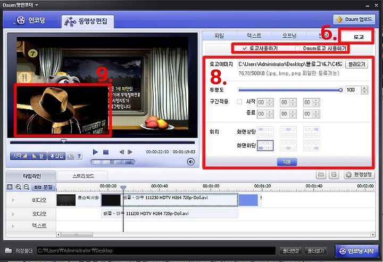Select the 동영상 편집 tab
The width and height of the screenshot is (383, 262).
point(87,21)
